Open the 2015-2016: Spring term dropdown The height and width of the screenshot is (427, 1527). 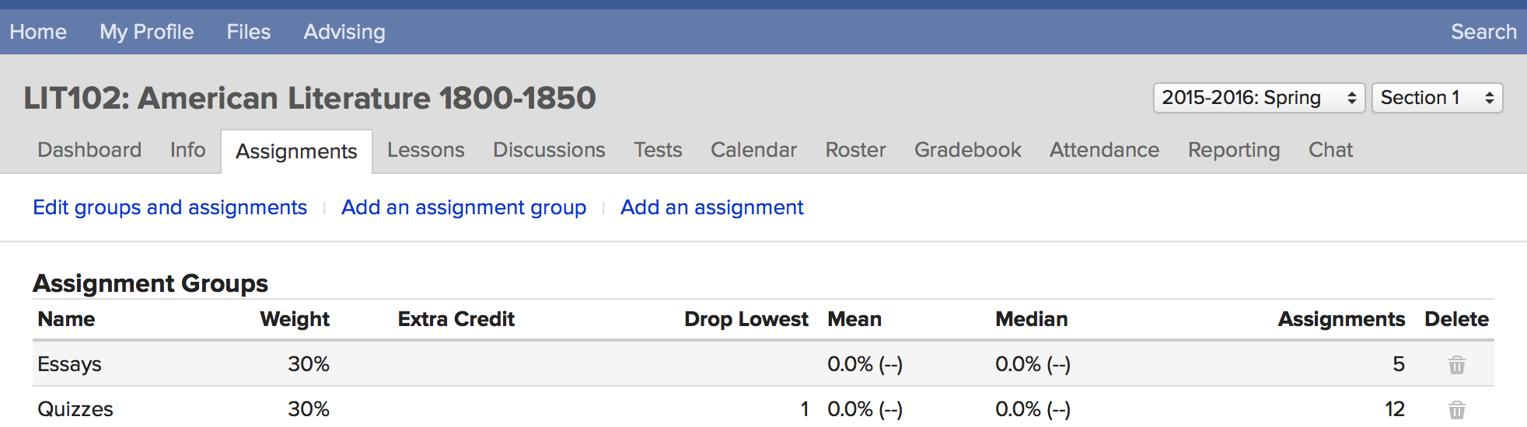click(1259, 98)
